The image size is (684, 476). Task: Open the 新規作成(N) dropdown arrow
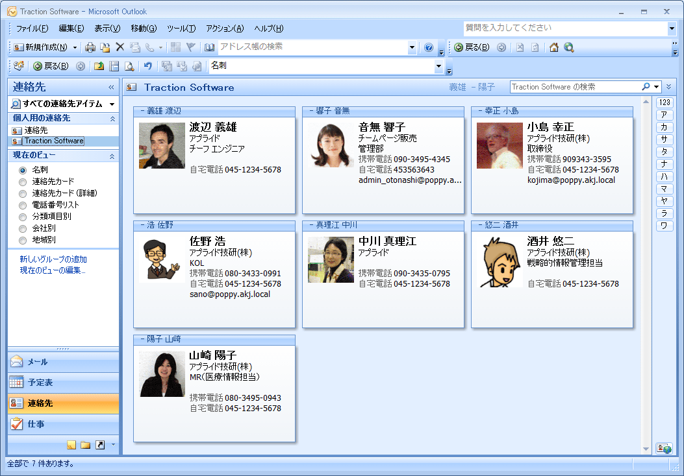click(x=75, y=47)
